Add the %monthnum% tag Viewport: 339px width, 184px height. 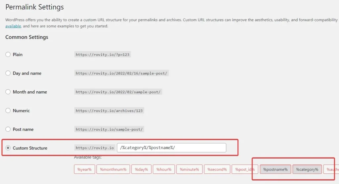click(113, 169)
